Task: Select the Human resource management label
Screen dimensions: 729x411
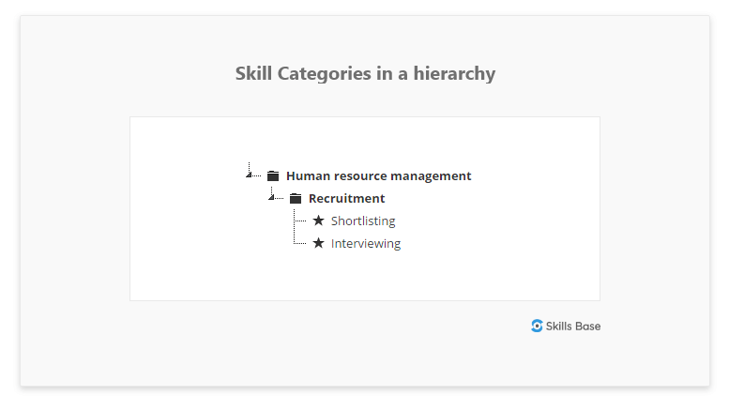Action: 378,175
